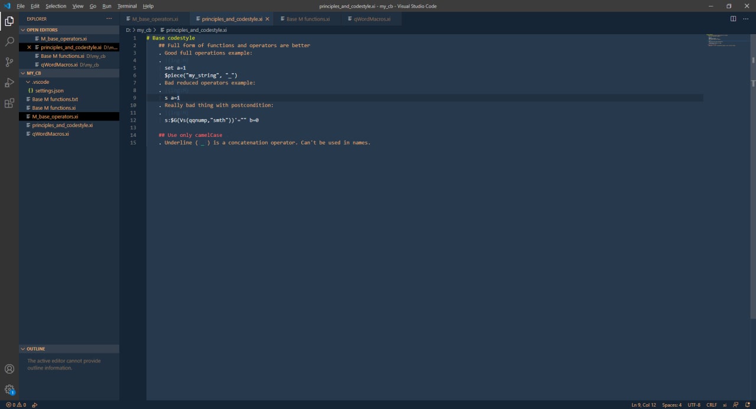Viewport: 756px width, 409px height.
Task: Open the View menu
Action: [78, 6]
